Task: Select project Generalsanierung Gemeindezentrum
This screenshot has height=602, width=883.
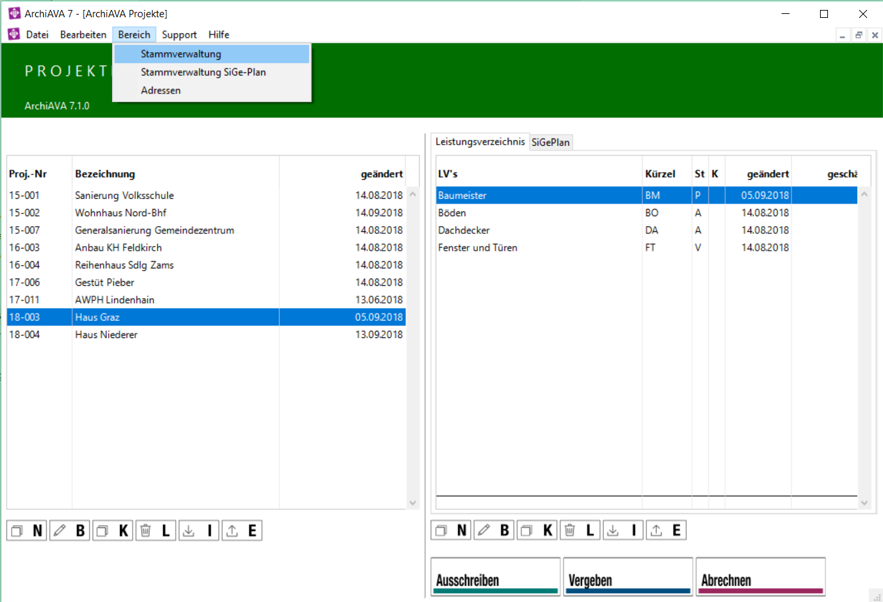Action: 206,230
